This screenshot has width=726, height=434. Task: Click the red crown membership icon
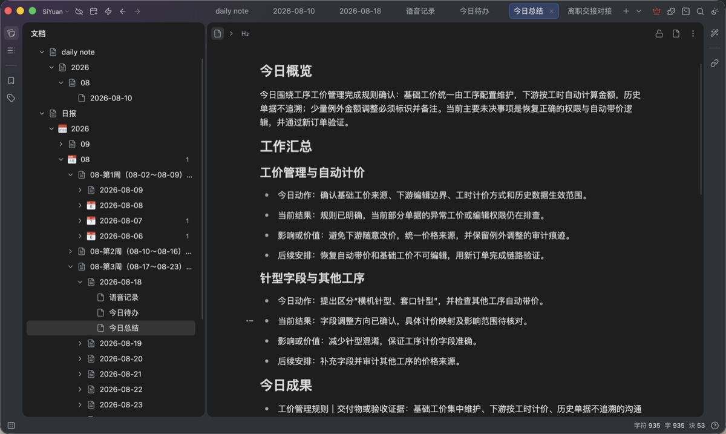(656, 12)
